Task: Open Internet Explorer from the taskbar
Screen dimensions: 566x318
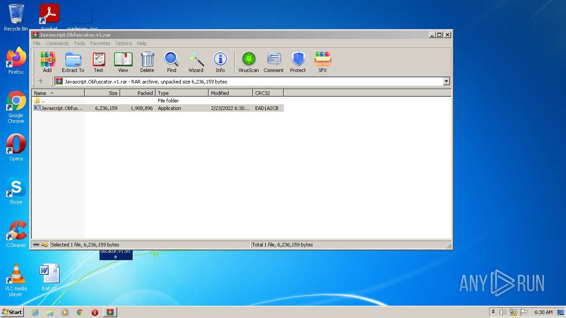Action: click(35, 312)
